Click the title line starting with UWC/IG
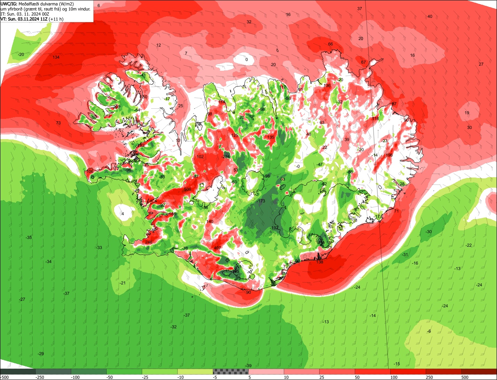Image resolution: width=497 pixels, height=380 pixels. [x=37, y=4]
